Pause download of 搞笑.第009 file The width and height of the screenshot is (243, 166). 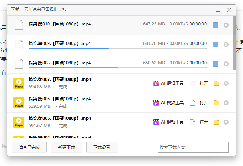click(x=215, y=45)
